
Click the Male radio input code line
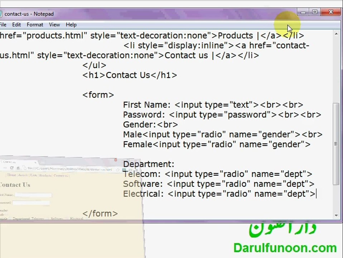[223, 134]
